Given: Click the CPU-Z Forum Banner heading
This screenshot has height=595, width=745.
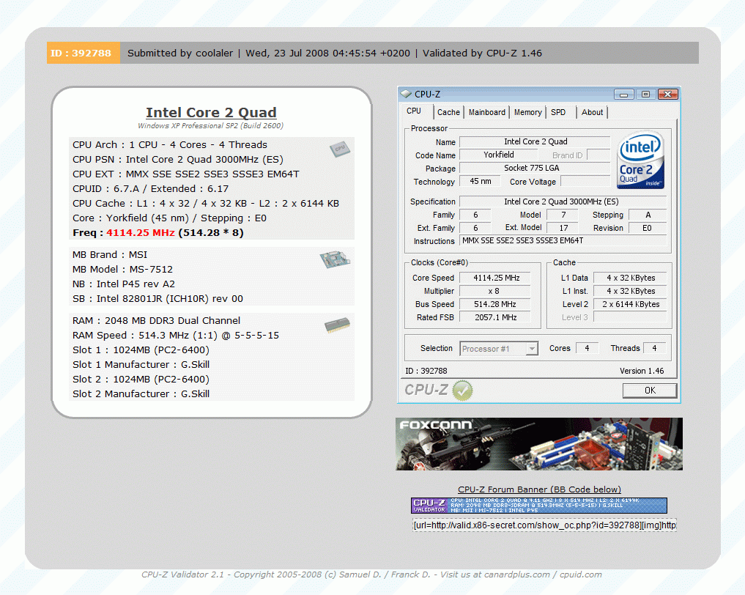Looking at the screenshot, I should pyautogui.click(x=539, y=489).
